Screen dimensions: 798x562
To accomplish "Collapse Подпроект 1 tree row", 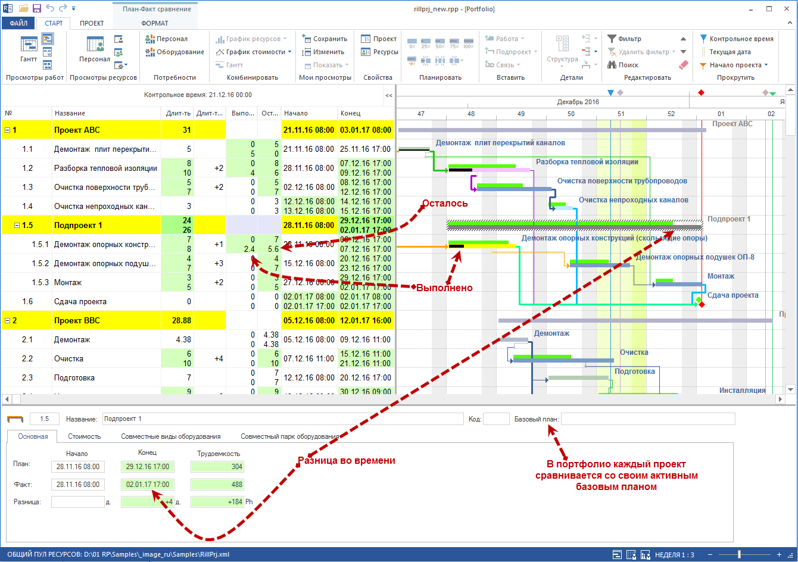I will tap(17, 225).
